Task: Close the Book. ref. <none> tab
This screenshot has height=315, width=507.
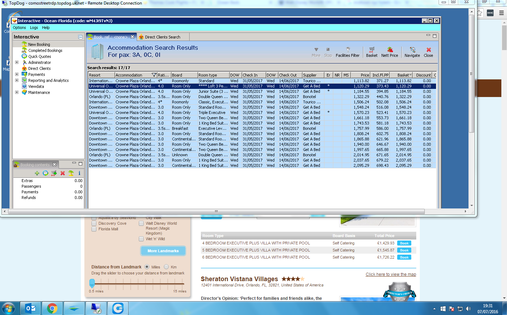Action: tap(132, 37)
